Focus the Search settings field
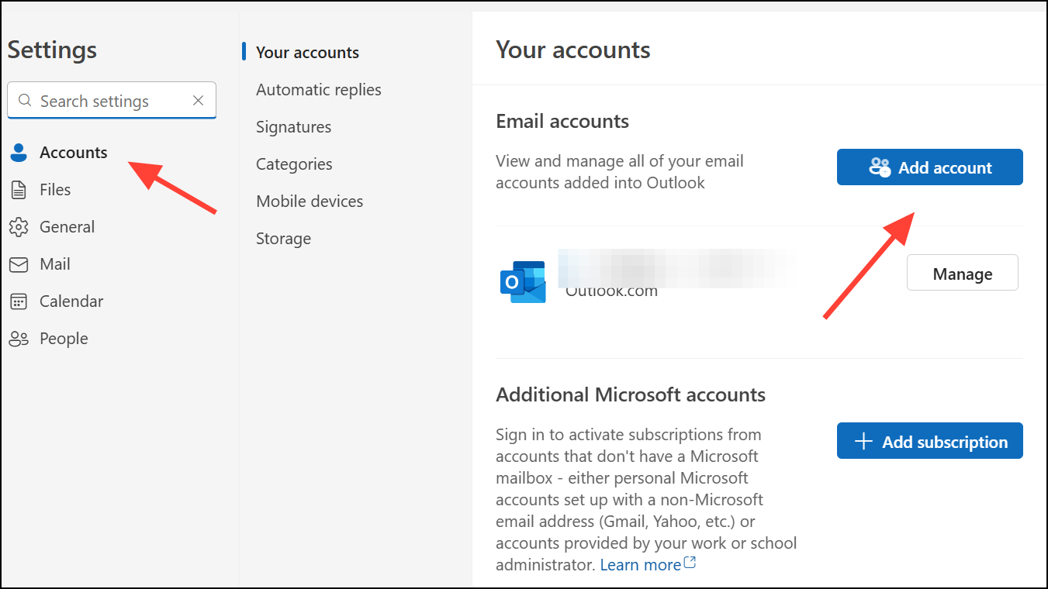This screenshot has width=1048, height=589. 109,101
